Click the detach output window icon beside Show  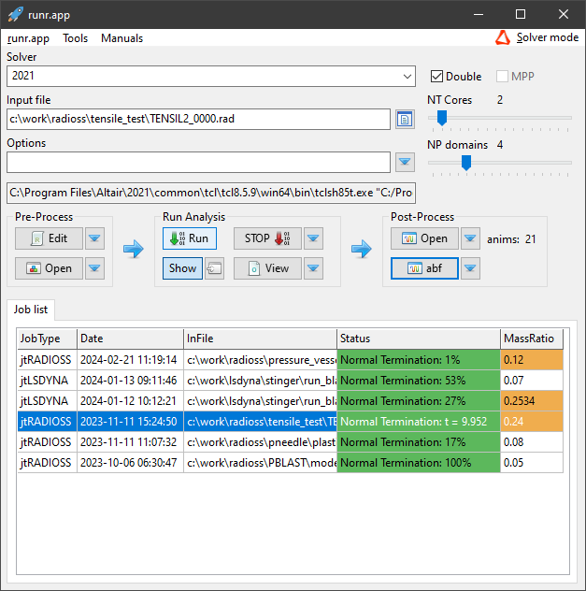[215, 268]
